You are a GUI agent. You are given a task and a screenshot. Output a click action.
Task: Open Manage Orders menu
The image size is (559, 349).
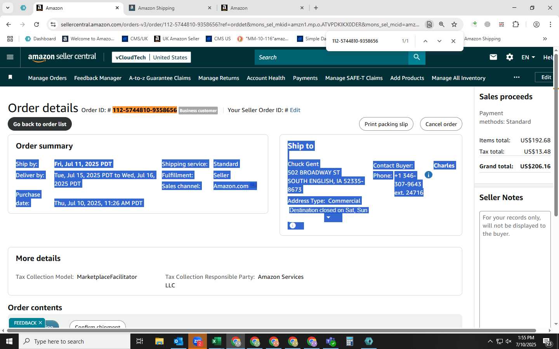click(x=47, y=78)
